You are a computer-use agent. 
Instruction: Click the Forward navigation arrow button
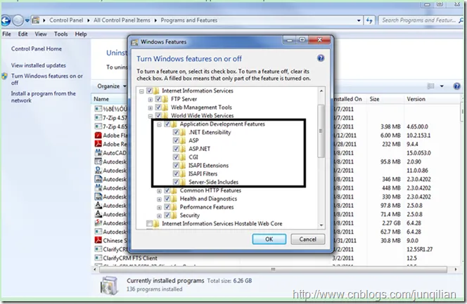pyautogui.click(x=18, y=20)
